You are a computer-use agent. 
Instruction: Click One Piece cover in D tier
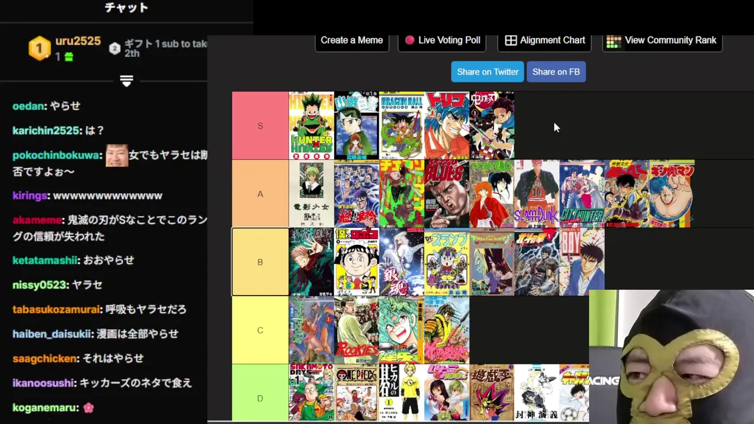(x=356, y=393)
